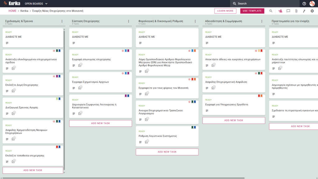Open checklist icon on Διεξαγωγή Έρευνας Αγοράς card
The height and width of the screenshot is (179, 318).
[13, 113]
